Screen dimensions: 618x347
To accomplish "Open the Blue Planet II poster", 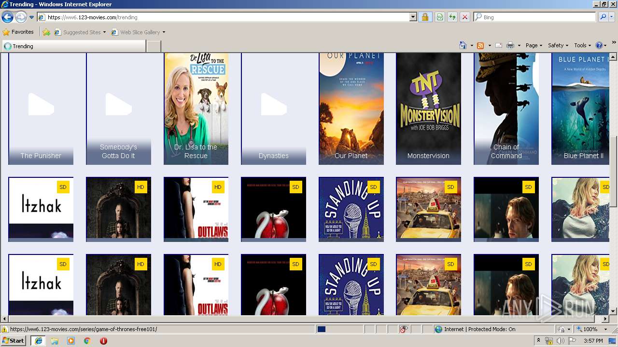I will (581, 109).
